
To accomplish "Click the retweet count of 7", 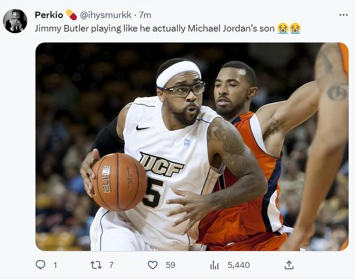I will point(111,264).
